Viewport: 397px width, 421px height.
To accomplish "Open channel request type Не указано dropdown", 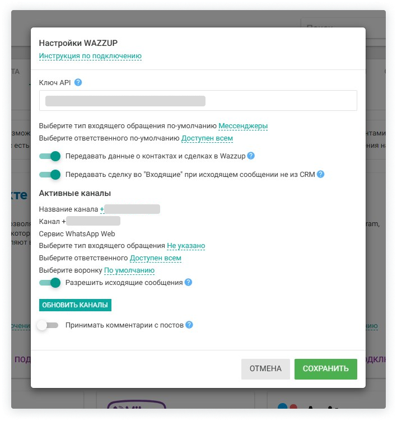I will click(186, 246).
